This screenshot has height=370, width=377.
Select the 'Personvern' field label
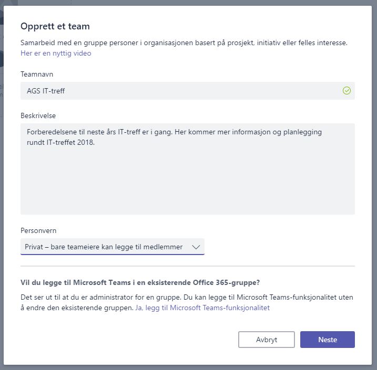[x=38, y=230]
